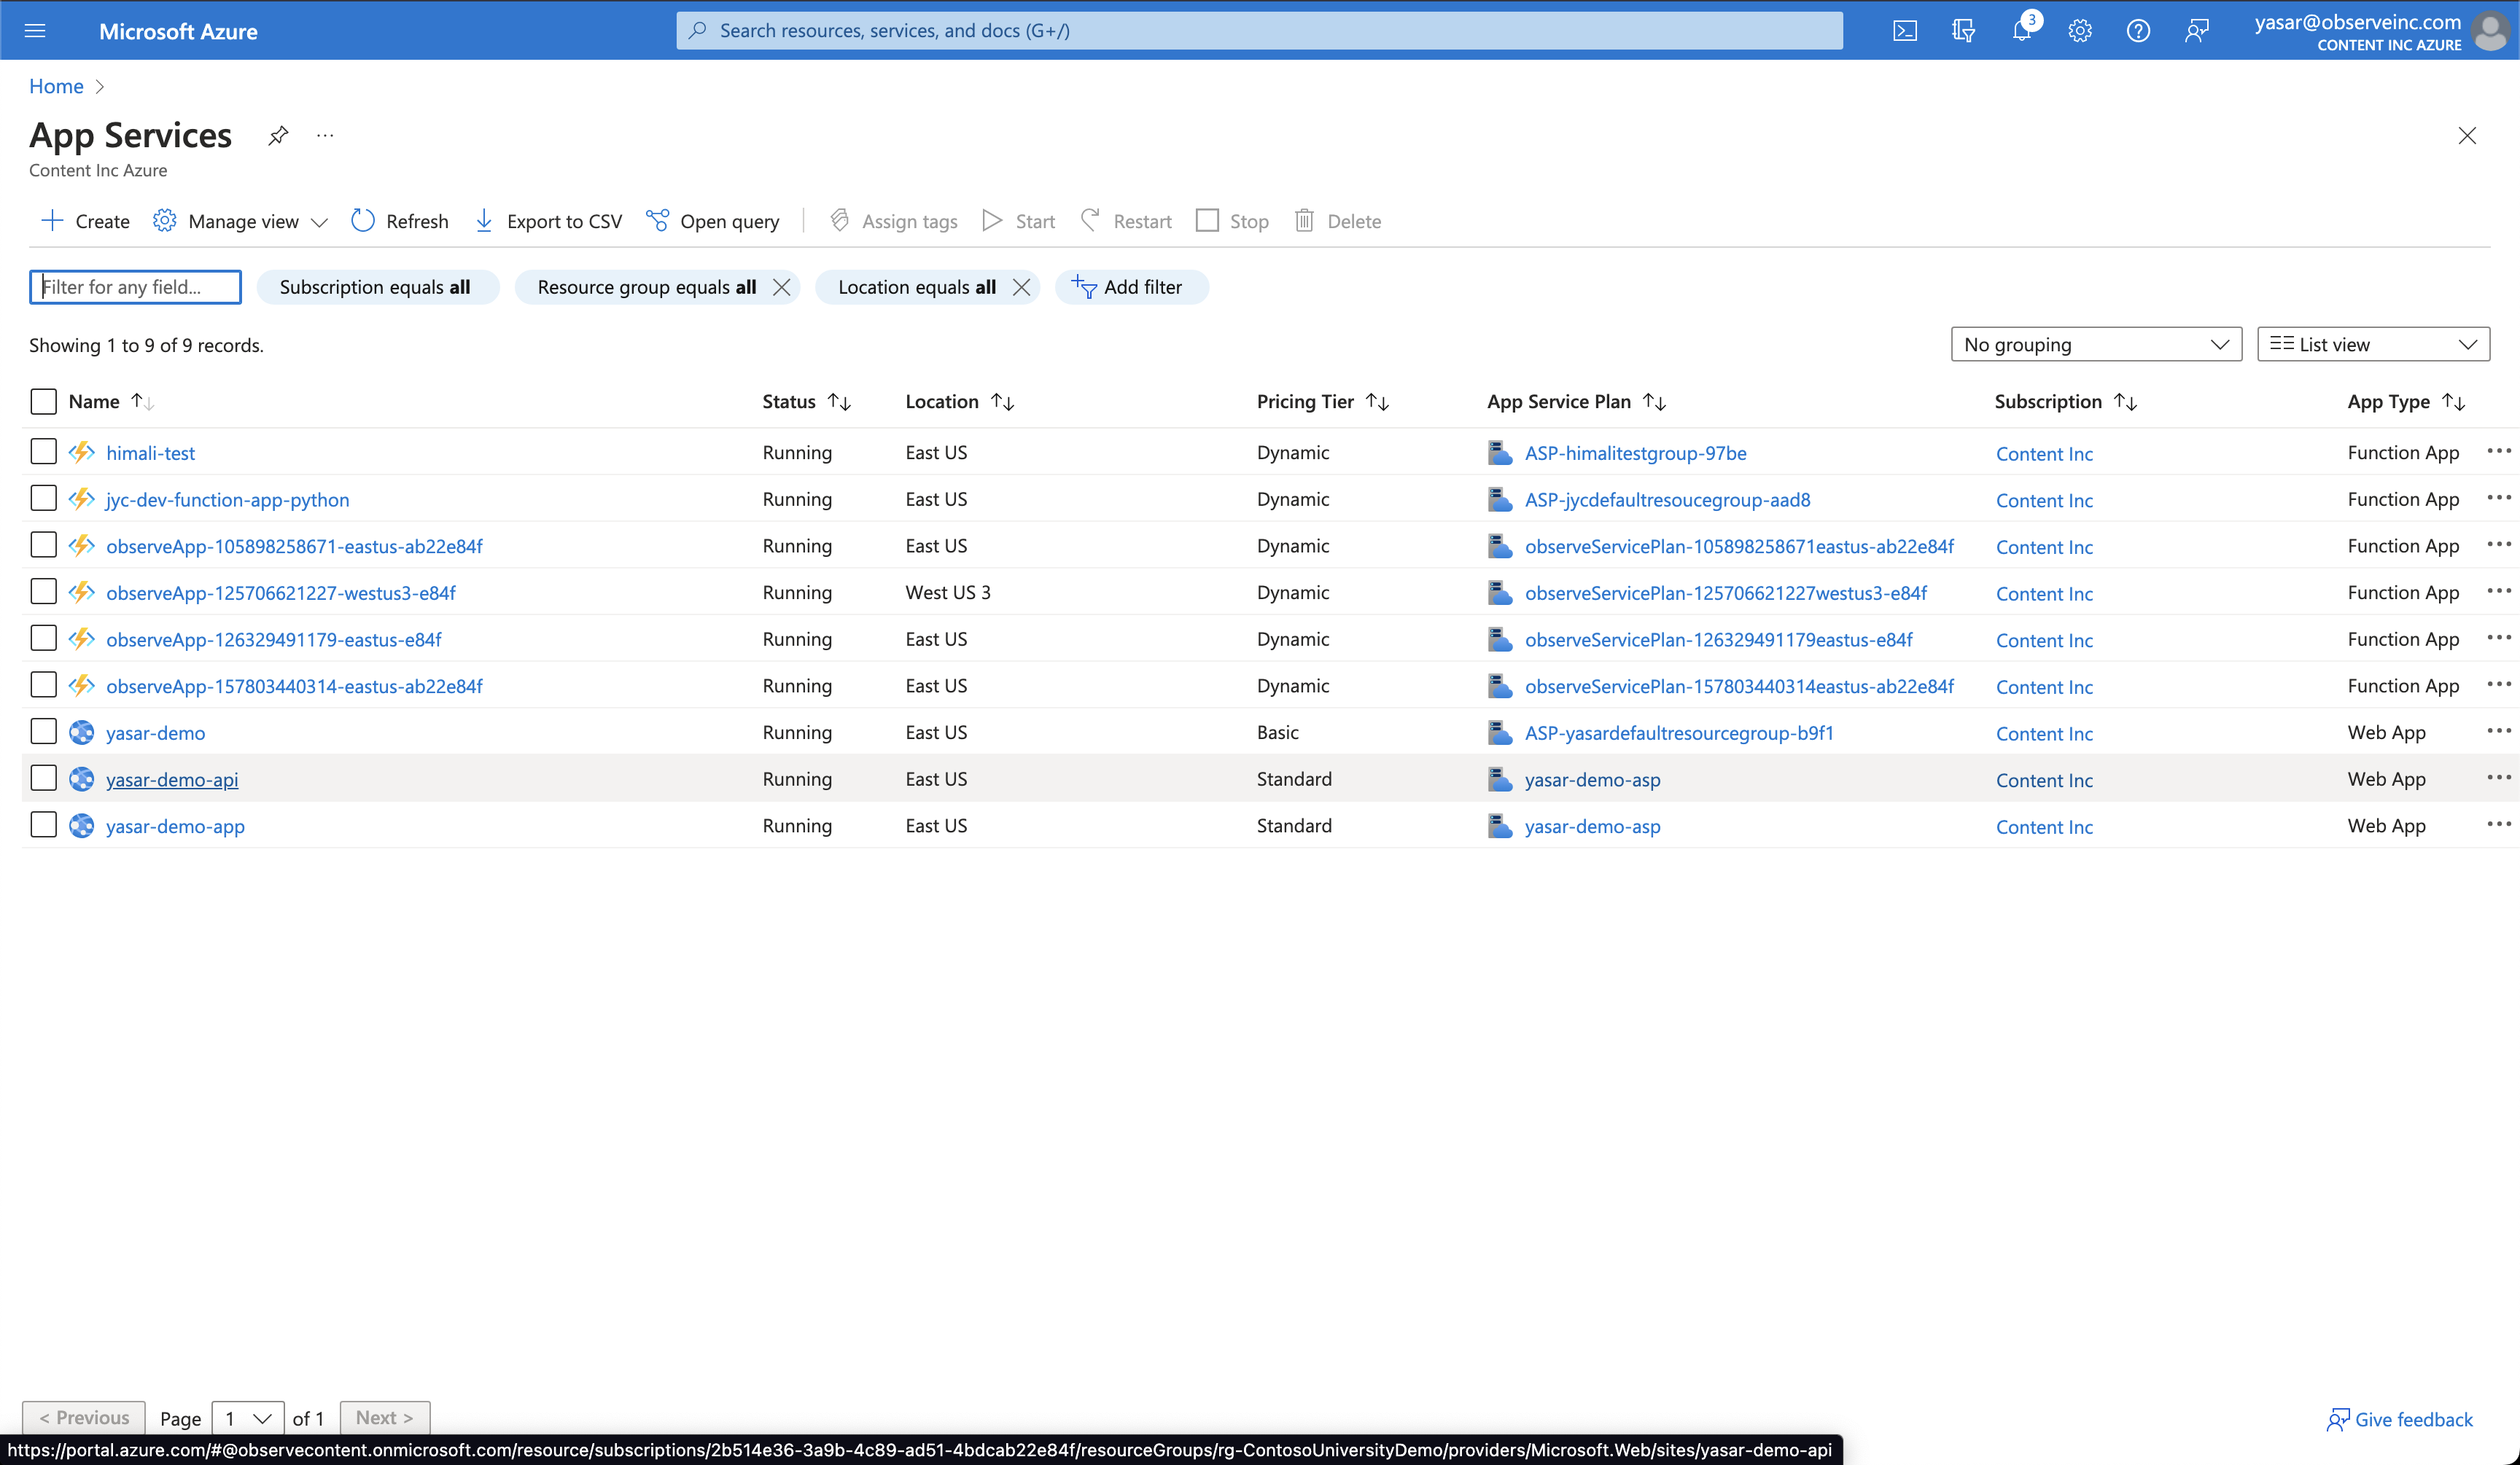The image size is (2520, 1465).
Task: Toggle the select-all checkbox in header
Action: 43,402
